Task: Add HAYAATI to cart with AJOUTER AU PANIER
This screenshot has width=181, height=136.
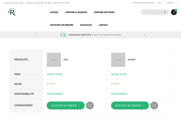Action: pos(130,105)
